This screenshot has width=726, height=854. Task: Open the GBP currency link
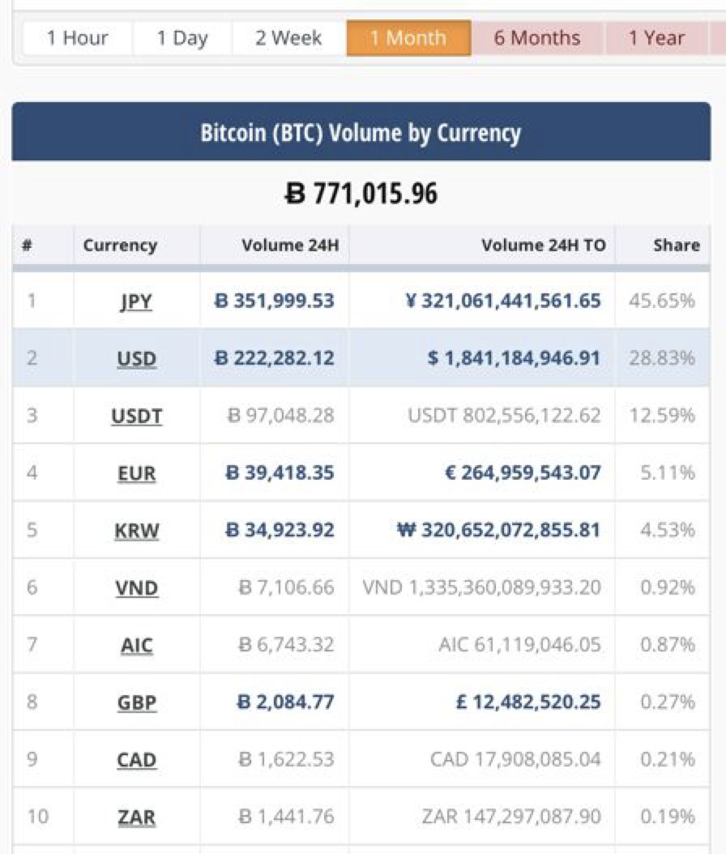click(x=136, y=702)
